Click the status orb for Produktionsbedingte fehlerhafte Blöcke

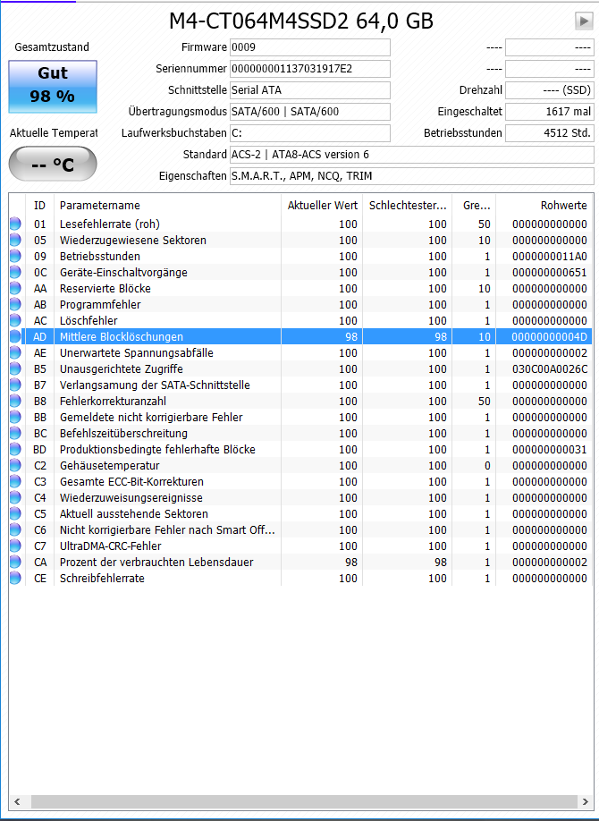tap(15, 450)
